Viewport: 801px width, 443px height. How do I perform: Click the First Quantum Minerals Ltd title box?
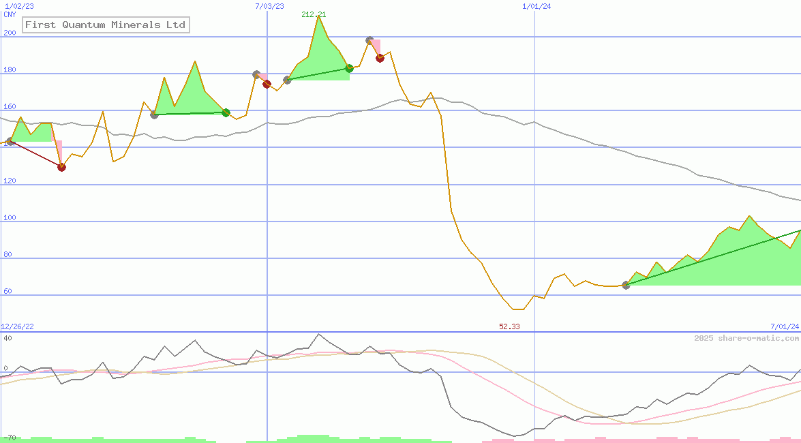coord(106,25)
